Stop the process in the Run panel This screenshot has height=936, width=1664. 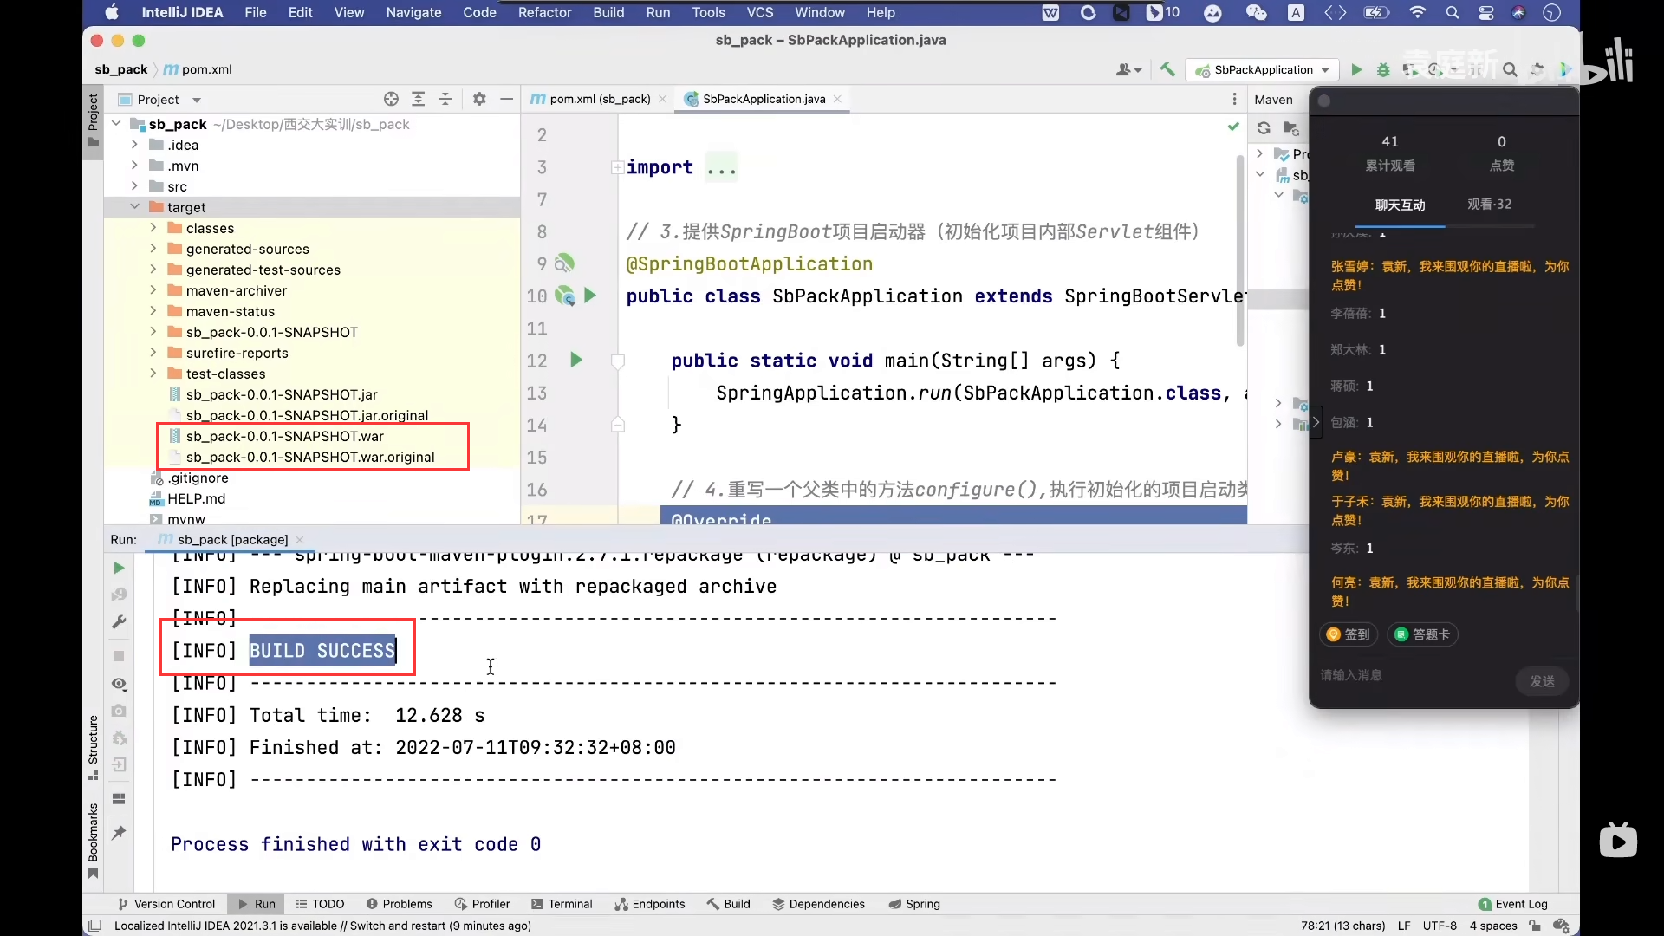pos(119,656)
